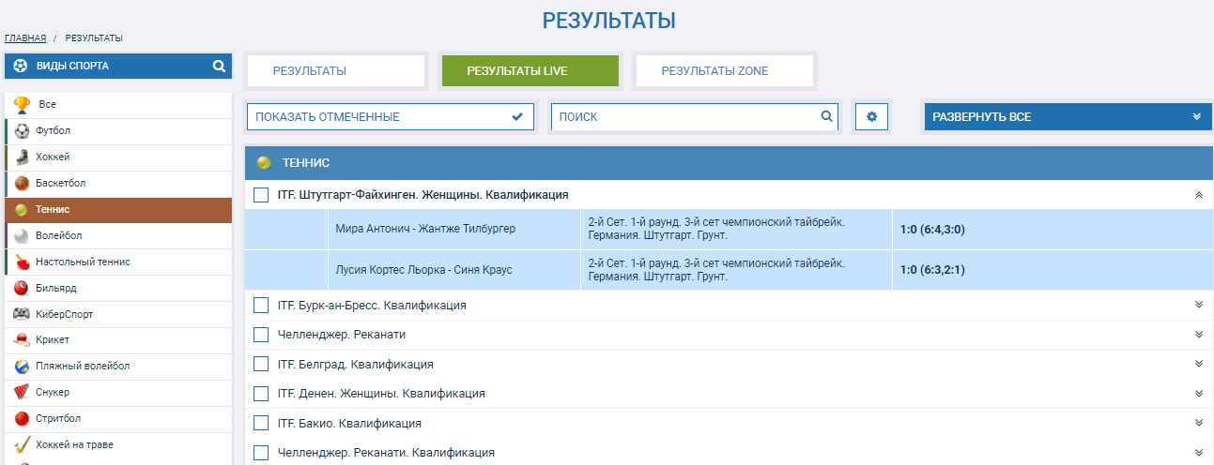1214x465 pixels.
Task: Click the search magnifier in ВИДЫ СПОРТА header
Action: (219, 67)
